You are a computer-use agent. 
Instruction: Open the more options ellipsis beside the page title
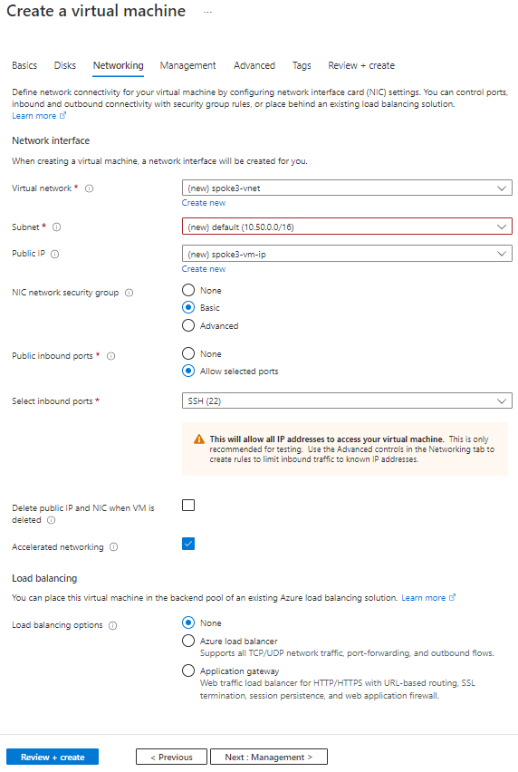[207, 12]
